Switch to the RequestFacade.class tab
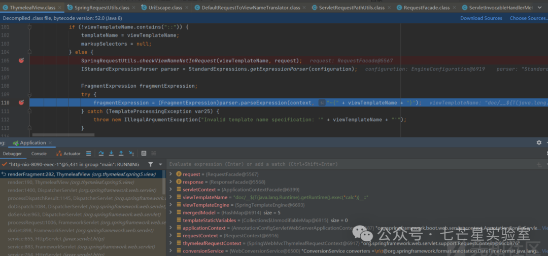This screenshot has height=256, width=548. pyautogui.click(x=427, y=7)
